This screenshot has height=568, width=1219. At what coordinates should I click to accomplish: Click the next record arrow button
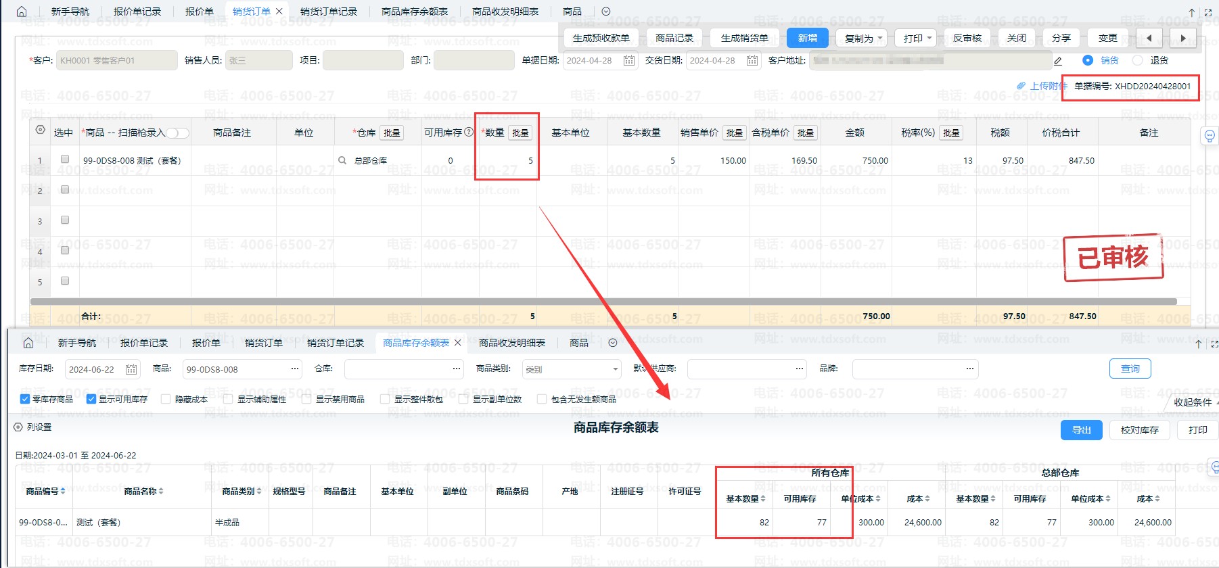click(1182, 39)
